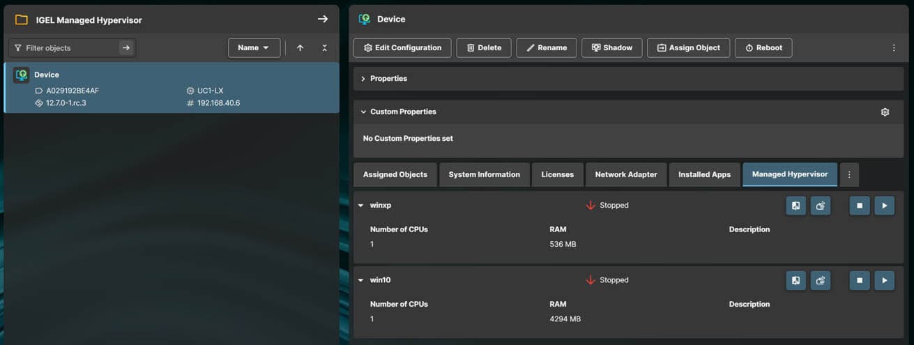Click the 4294 MB RAM value
The image size is (914, 345).
[565, 319]
